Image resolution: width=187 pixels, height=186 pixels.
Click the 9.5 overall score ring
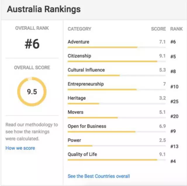pyautogui.click(x=32, y=92)
